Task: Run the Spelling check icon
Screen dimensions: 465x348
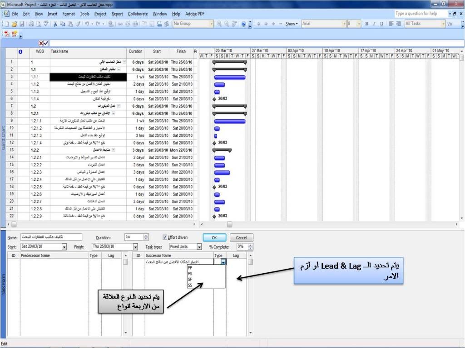Action: (x=46, y=24)
